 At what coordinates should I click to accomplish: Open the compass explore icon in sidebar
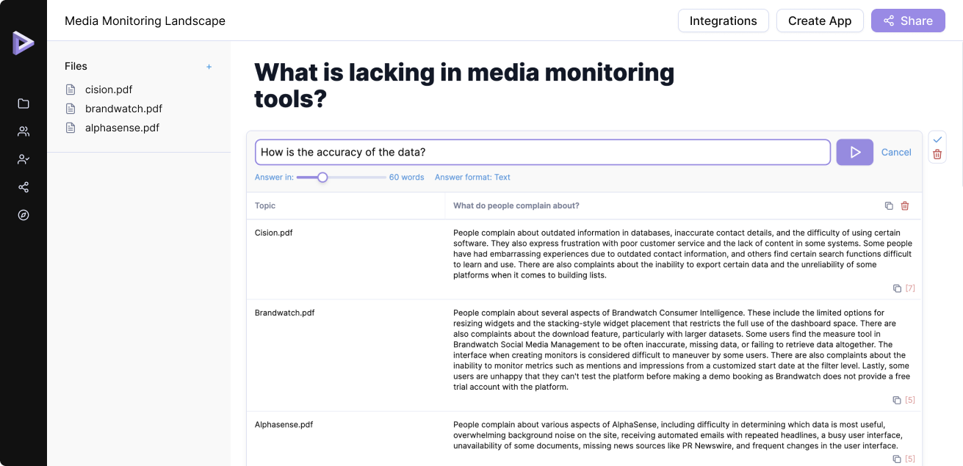pyautogui.click(x=24, y=215)
